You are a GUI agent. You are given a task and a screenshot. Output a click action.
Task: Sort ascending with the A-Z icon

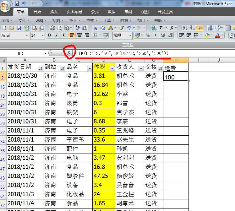tap(185, 28)
